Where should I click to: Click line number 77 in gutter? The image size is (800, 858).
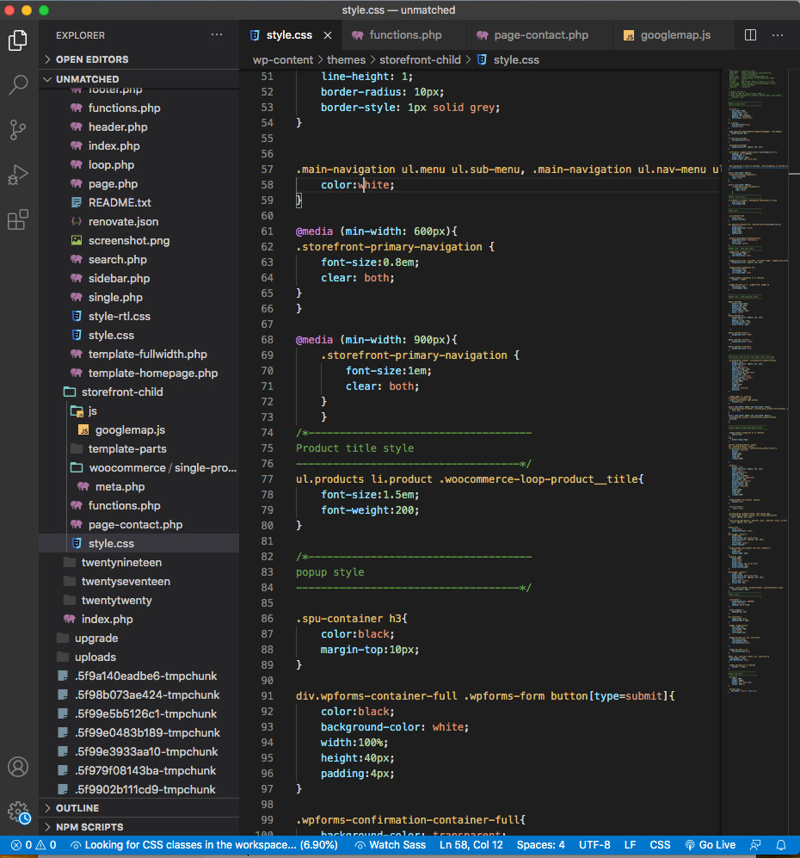pos(267,478)
